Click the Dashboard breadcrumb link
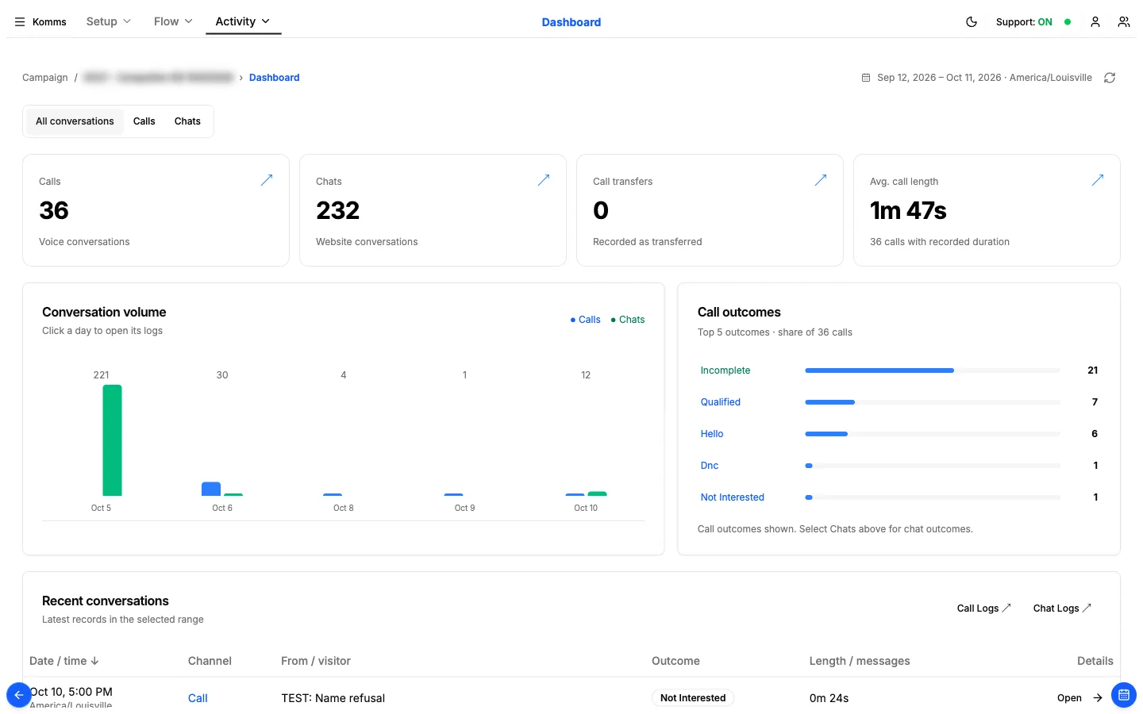The width and height of the screenshot is (1143, 714). click(x=274, y=78)
